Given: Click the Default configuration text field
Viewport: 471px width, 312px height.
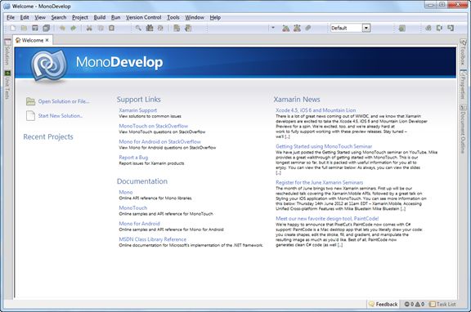Looking at the screenshot, I should (347, 29).
